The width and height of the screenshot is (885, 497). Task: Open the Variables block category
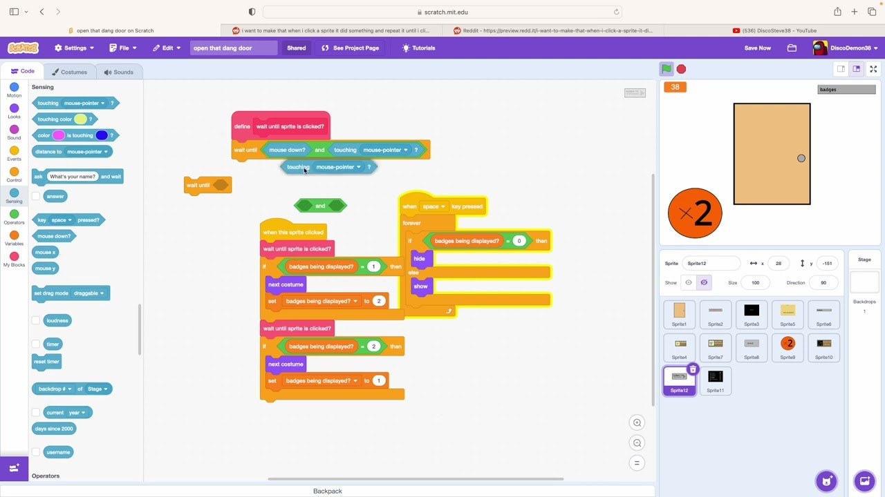click(x=14, y=239)
